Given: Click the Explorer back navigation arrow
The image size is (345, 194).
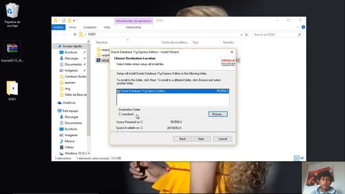Looking at the screenshot, I should 56,34.
